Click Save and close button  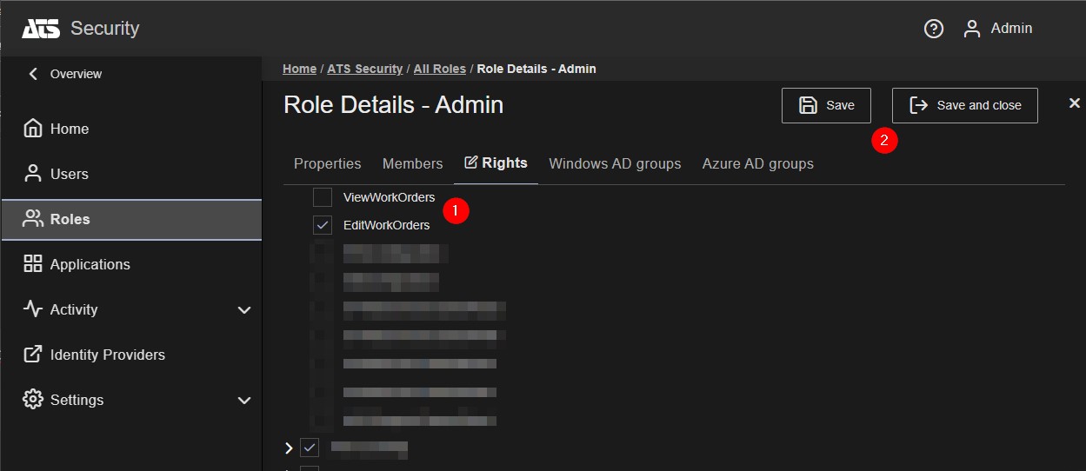click(964, 105)
